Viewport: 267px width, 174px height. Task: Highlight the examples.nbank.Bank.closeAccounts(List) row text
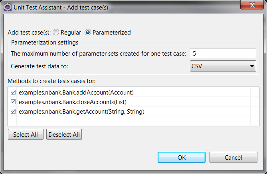click(x=73, y=102)
